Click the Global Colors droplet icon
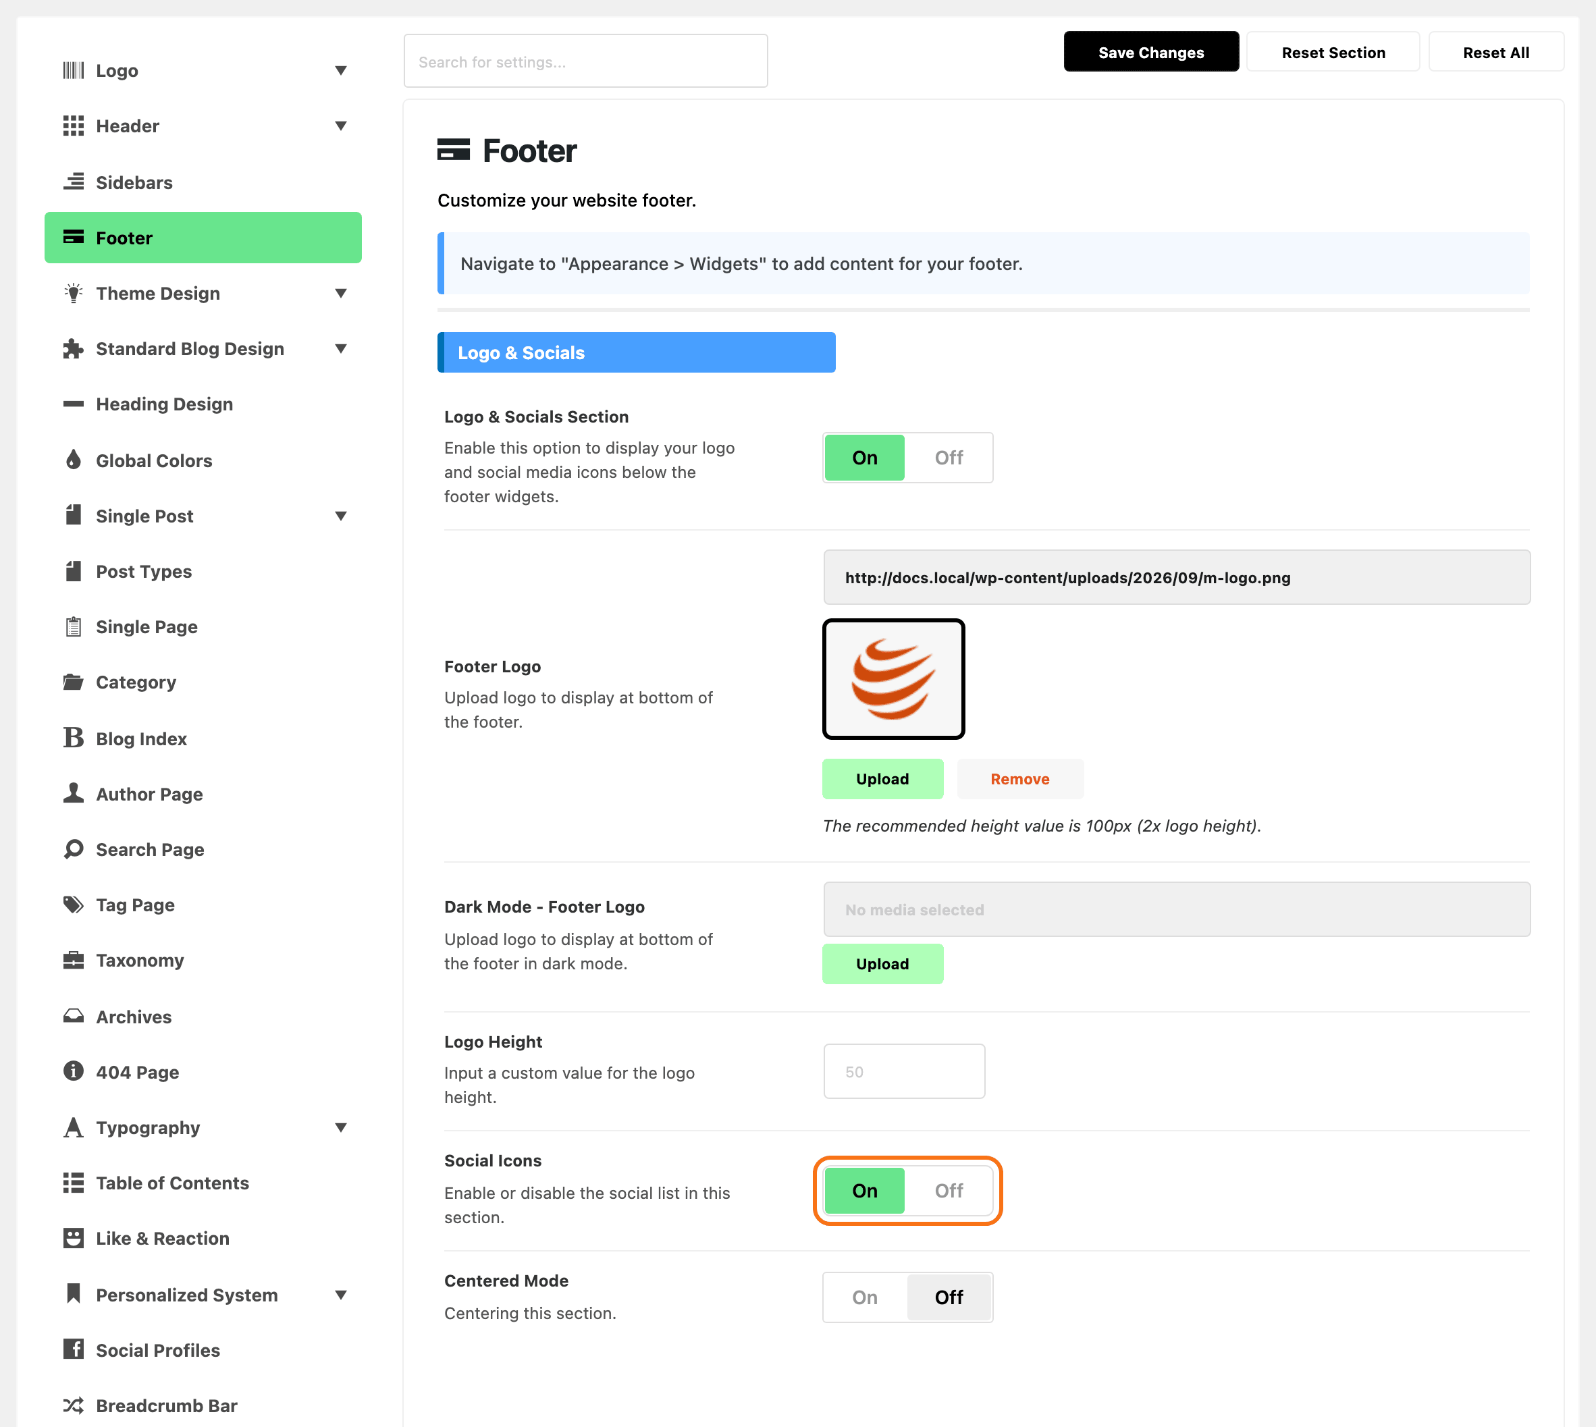 tap(74, 460)
